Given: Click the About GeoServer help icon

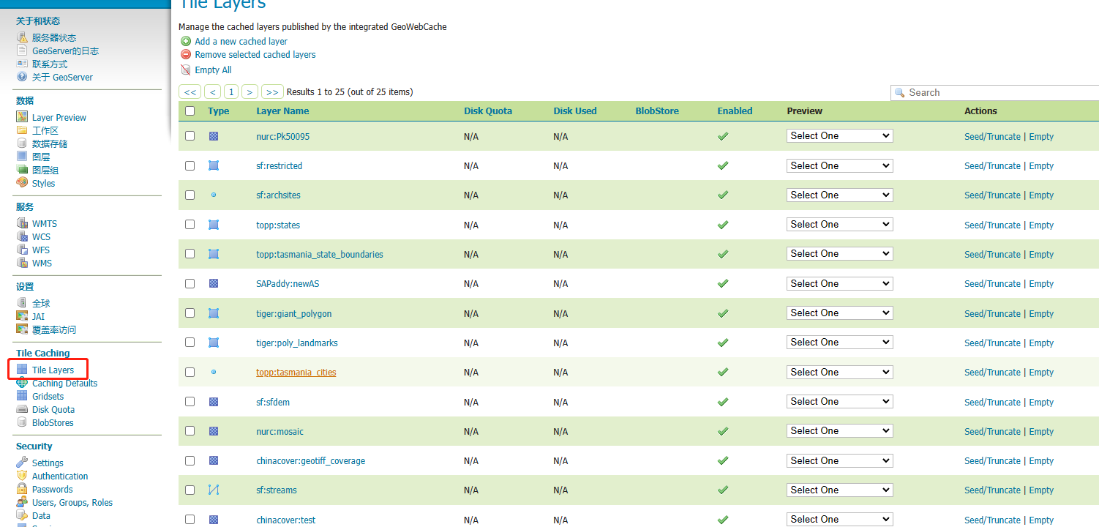Looking at the screenshot, I should point(22,77).
